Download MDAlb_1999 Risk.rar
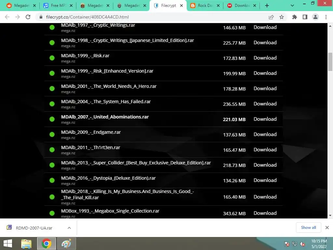 [265, 58]
